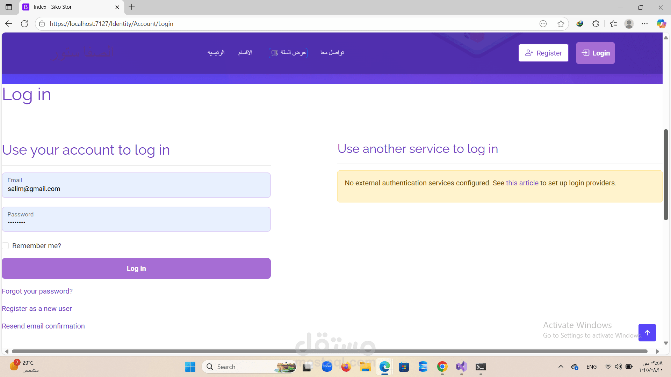
Task: Open browser Settings and more menu
Action: coord(645,24)
